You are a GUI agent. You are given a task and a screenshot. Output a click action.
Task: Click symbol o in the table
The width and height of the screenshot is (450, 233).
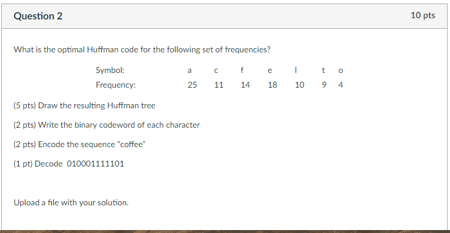point(340,71)
